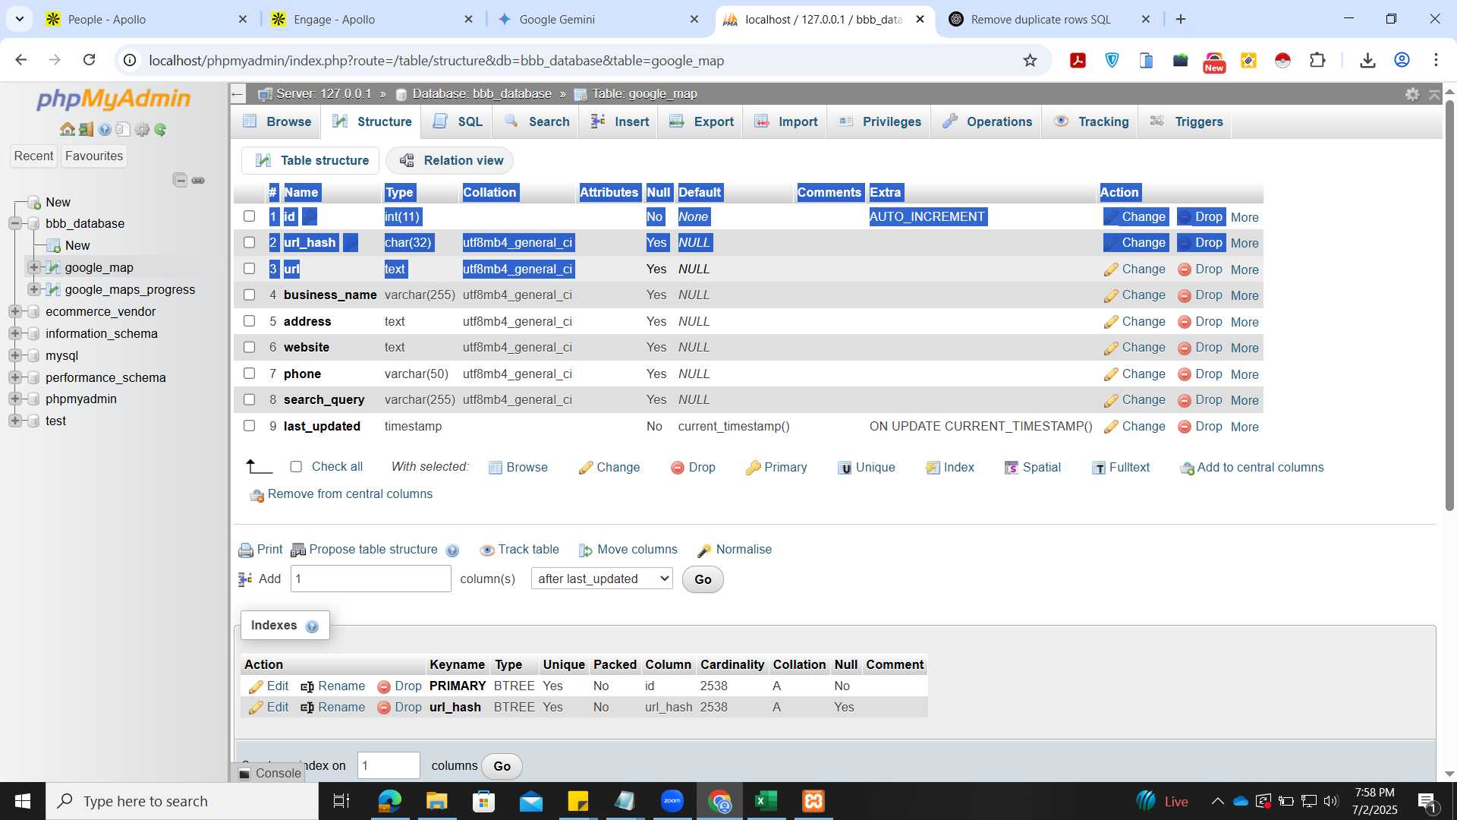Image resolution: width=1457 pixels, height=820 pixels.
Task: Open navigation panel settings gear icon
Action: [x=142, y=130]
